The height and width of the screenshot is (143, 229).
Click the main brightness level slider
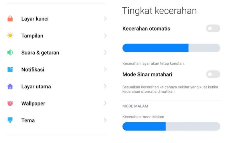[x=171, y=48]
